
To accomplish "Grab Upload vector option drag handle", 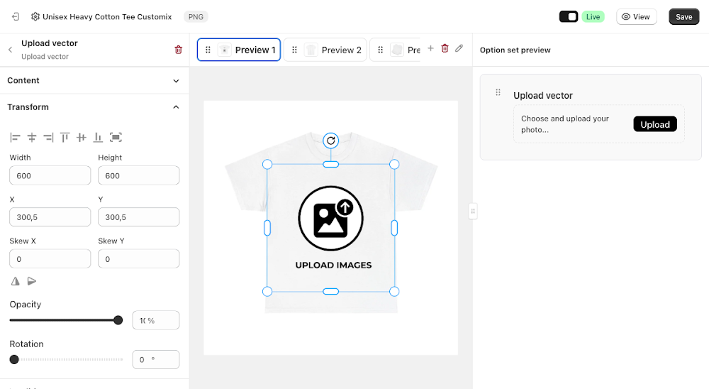I will (x=498, y=92).
